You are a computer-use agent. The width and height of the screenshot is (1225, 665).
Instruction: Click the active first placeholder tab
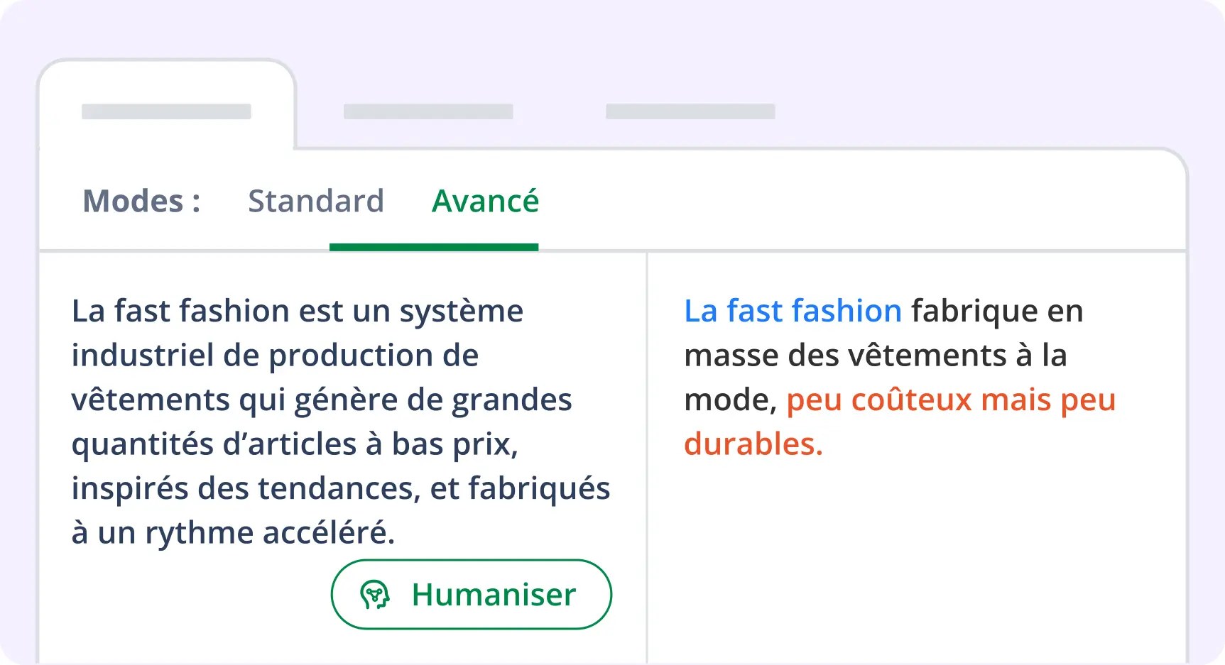[166, 111]
